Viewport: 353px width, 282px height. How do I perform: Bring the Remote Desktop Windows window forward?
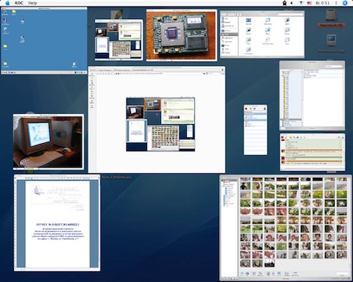pyautogui.click(x=44, y=40)
